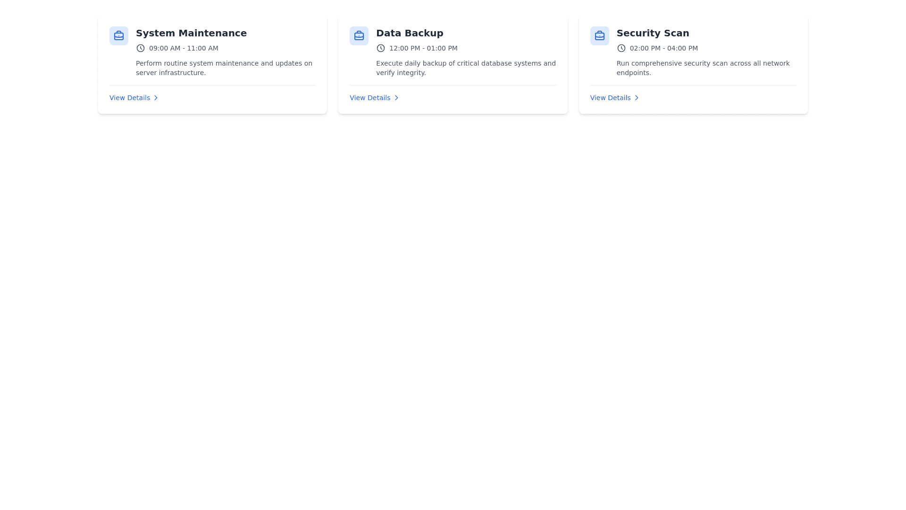
Task: Select the Security Scan title
Action: point(653,33)
